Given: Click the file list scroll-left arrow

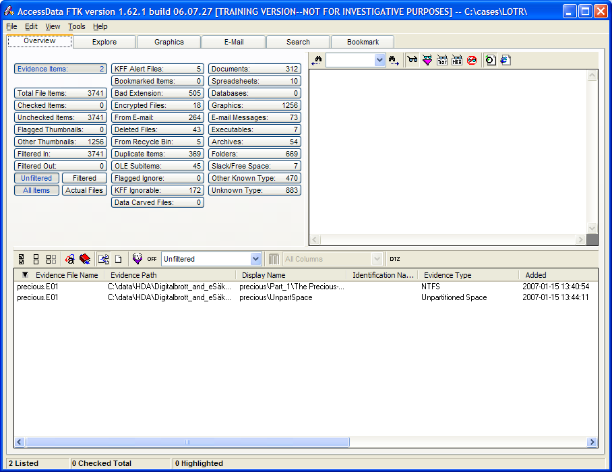Looking at the screenshot, I should click(x=19, y=442).
